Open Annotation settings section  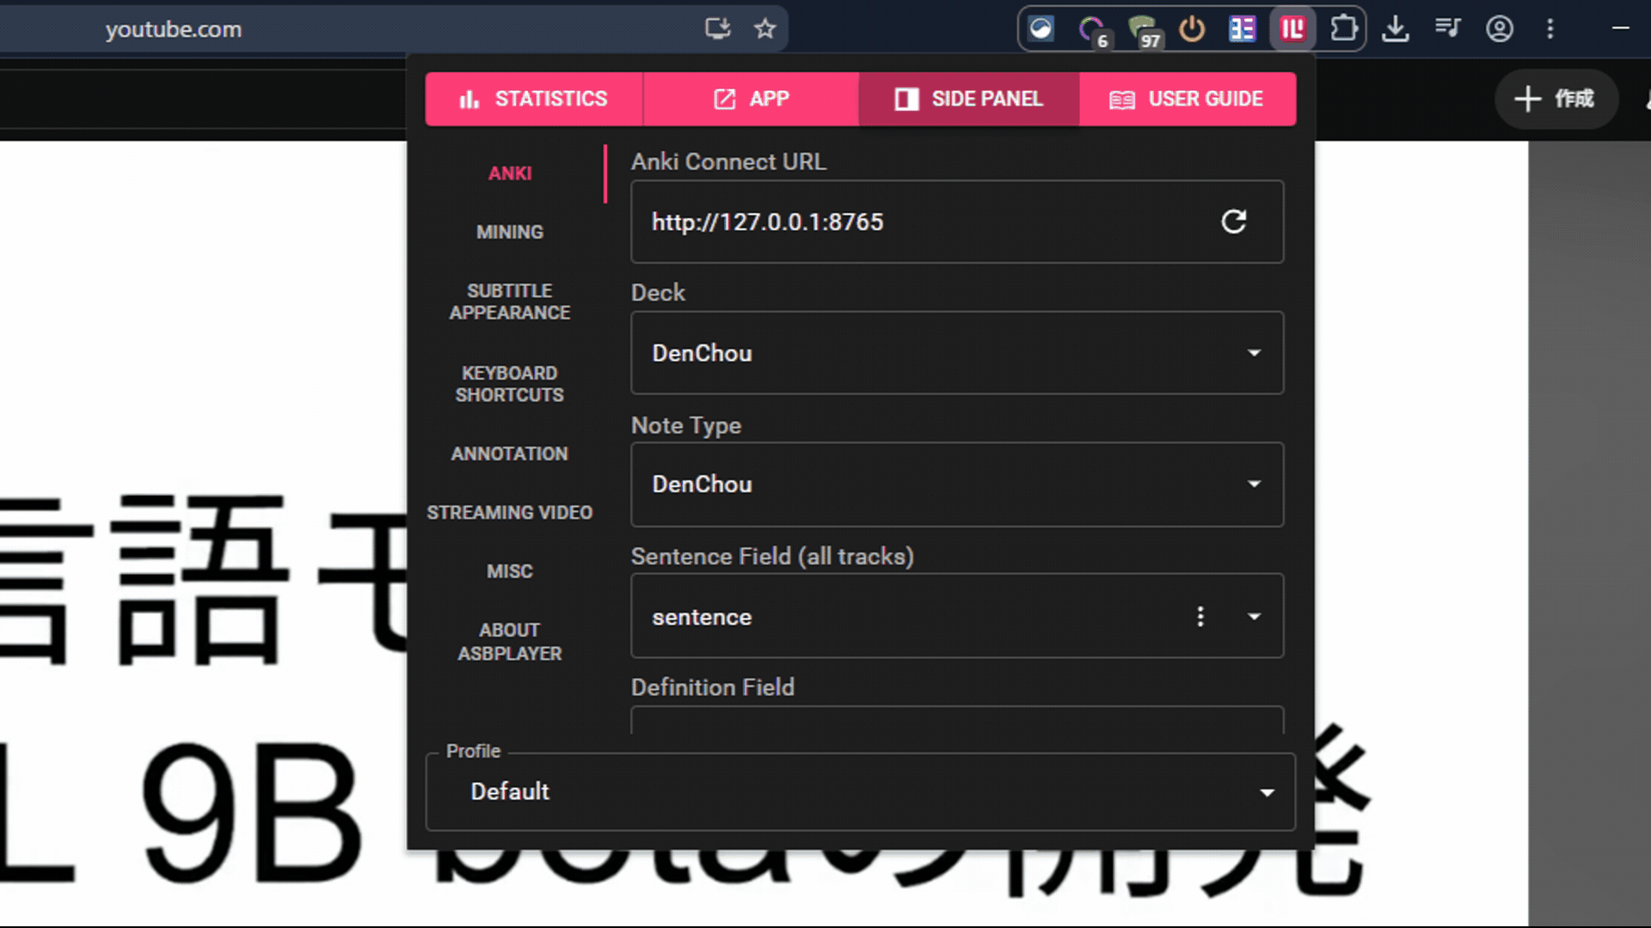point(510,454)
